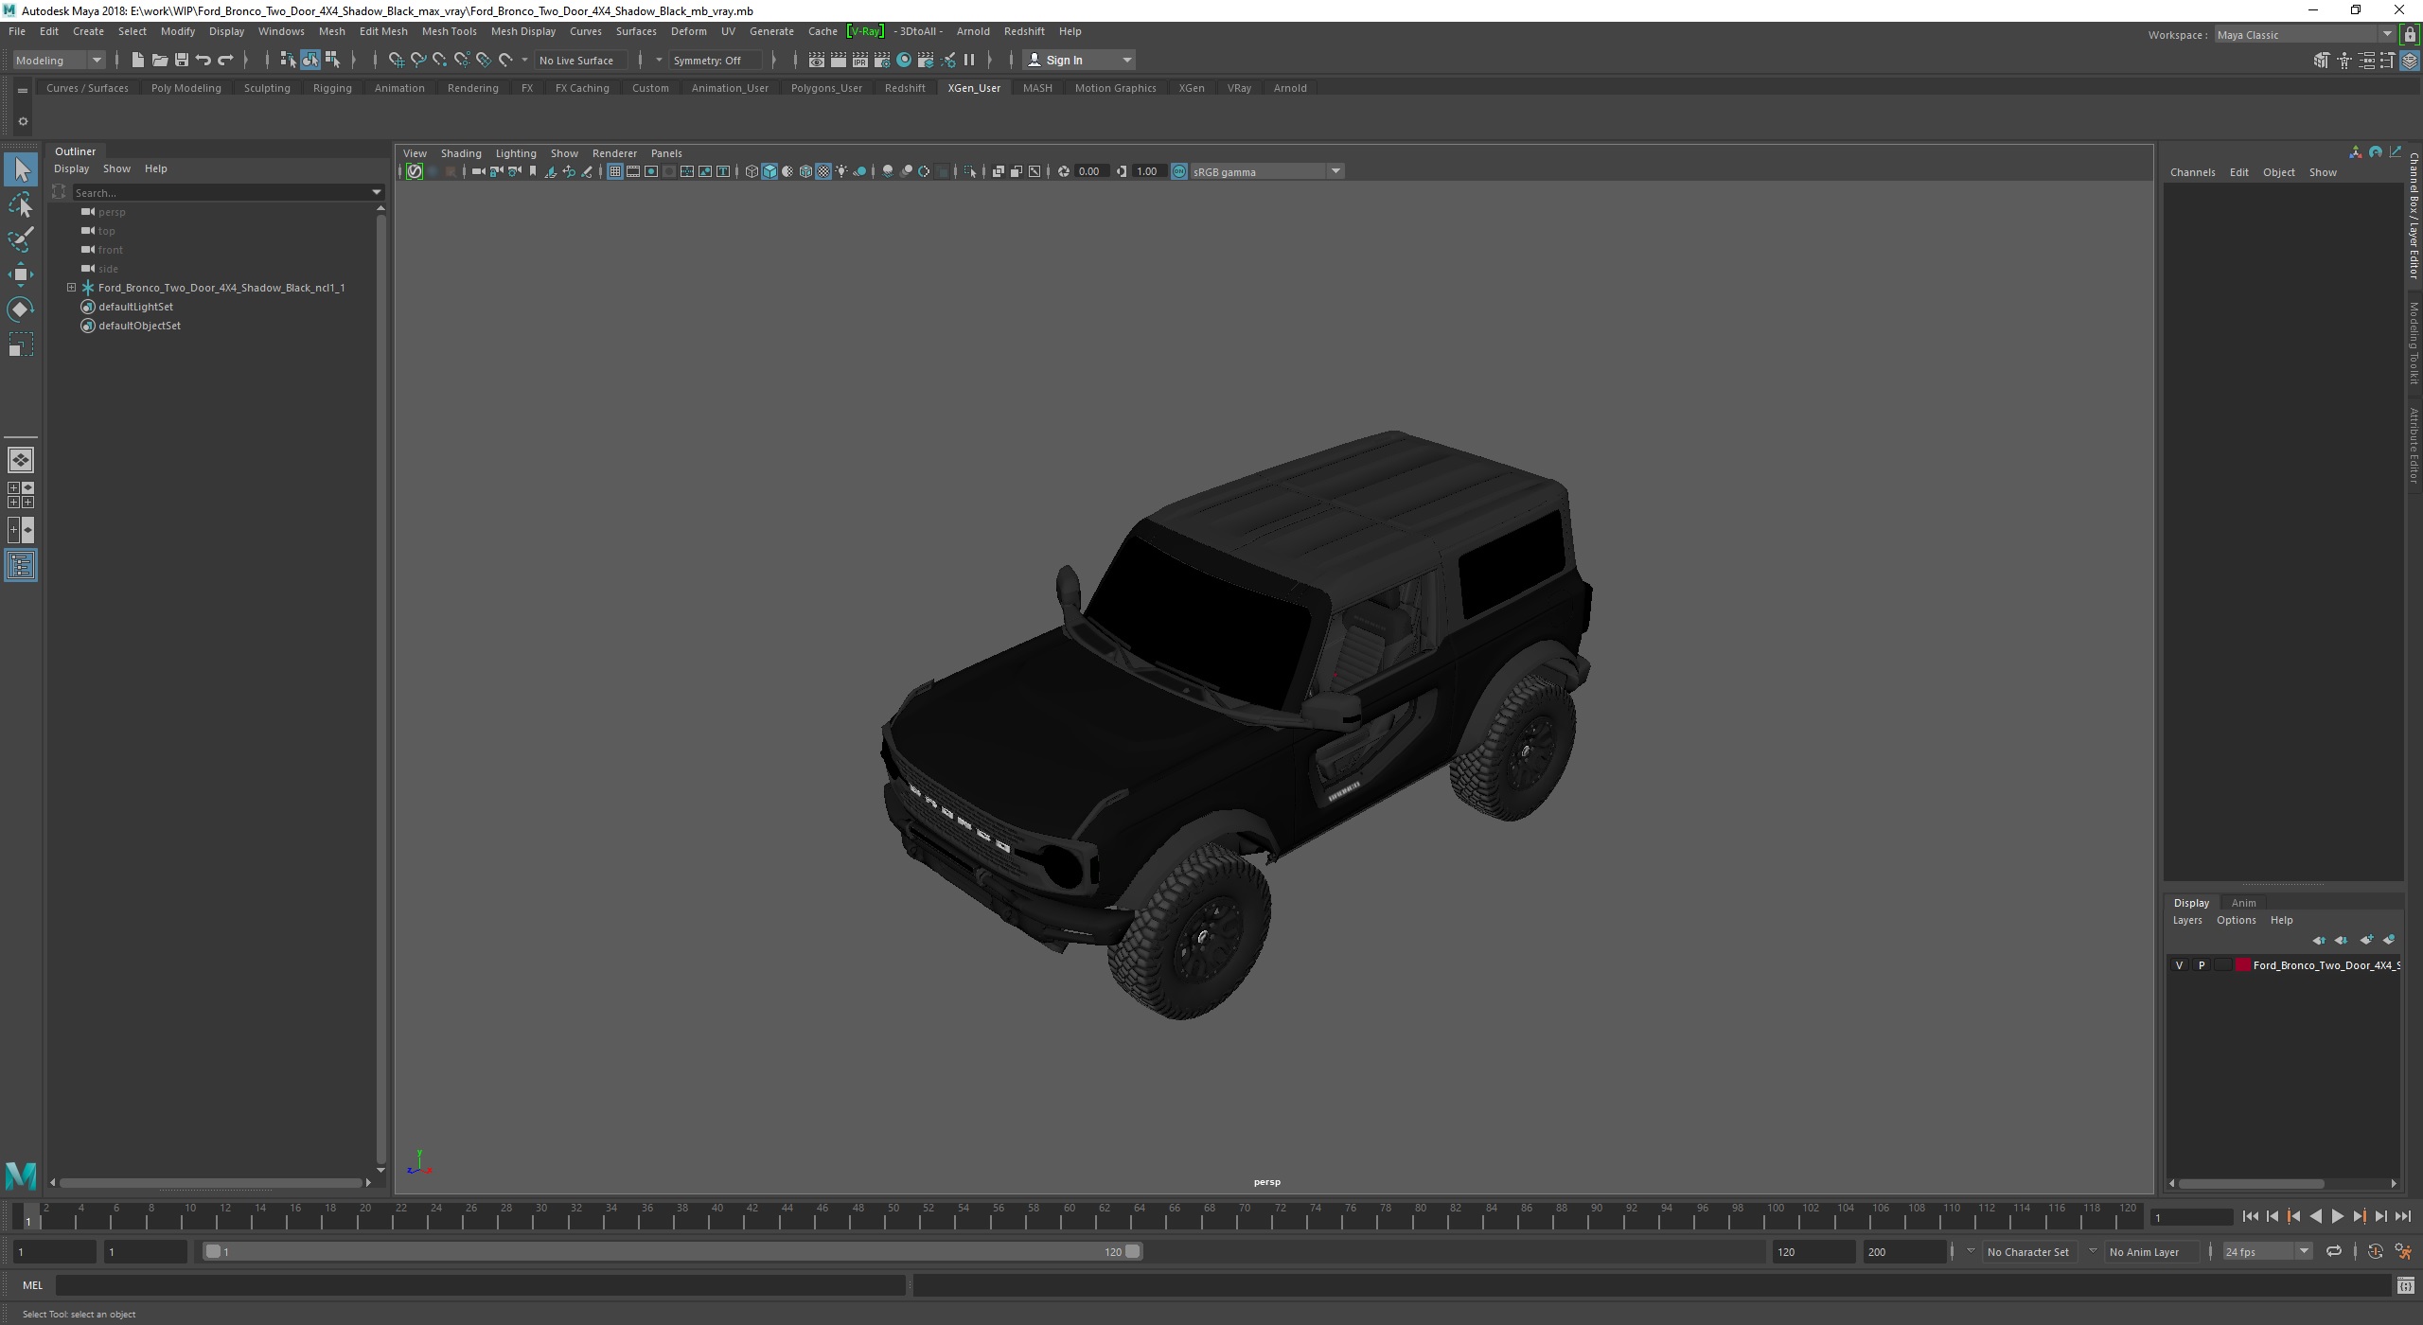
Task: Activate the Rotate tool in toolbox
Action: point(21,309)
